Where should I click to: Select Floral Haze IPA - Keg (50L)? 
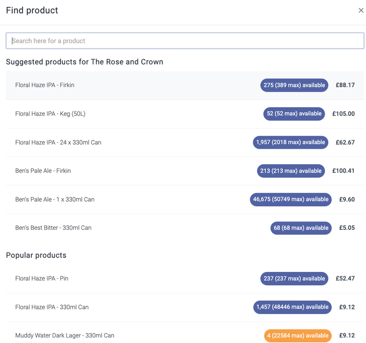click(x=50, y=114)
